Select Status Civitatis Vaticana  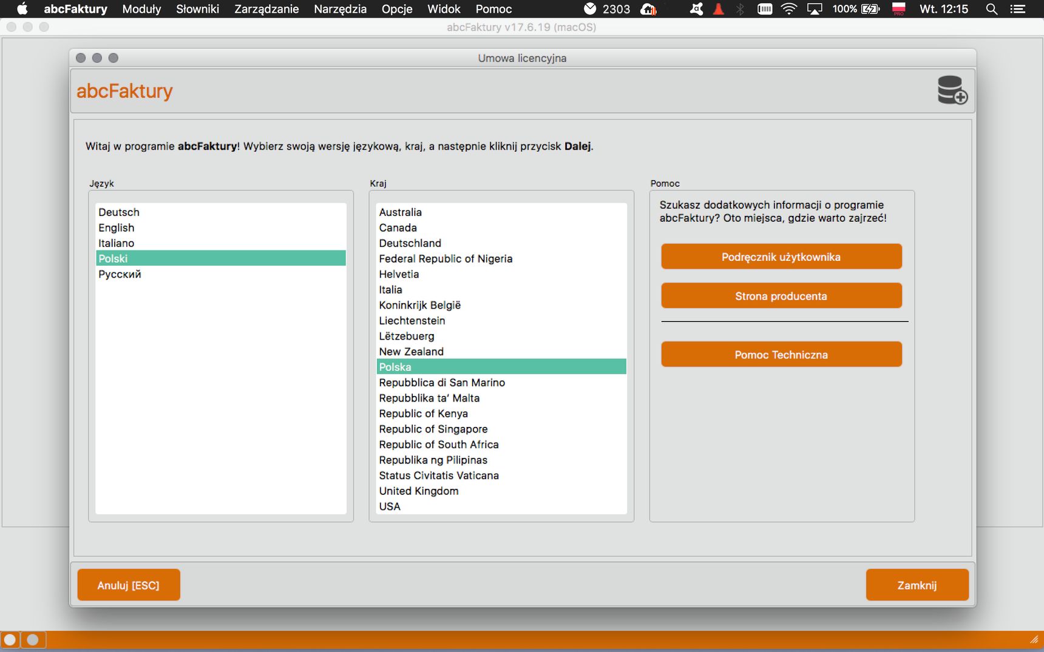click(501, 476)
